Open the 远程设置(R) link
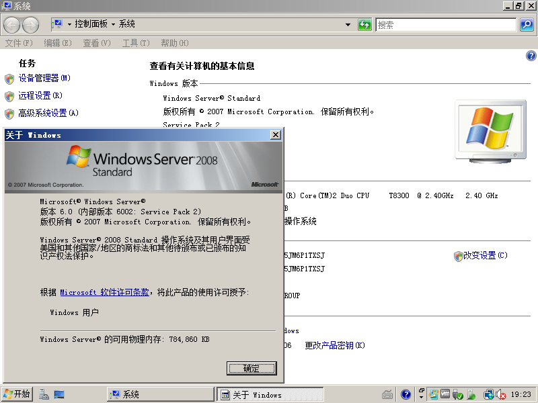The image size is (538, 403). coord(40,95)
